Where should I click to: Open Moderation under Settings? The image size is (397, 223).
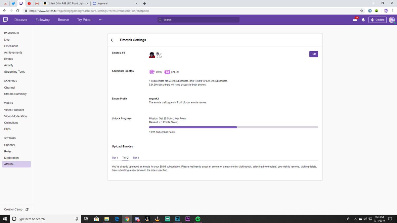point(11,158)
